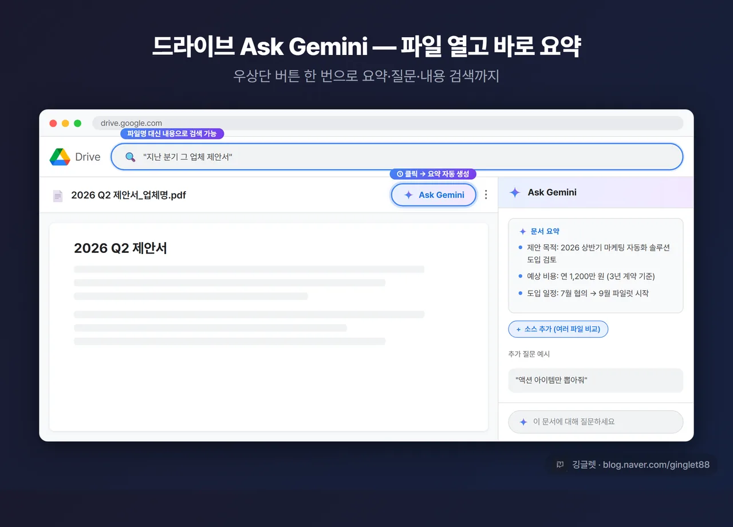This screenshot has width=733, height=527.
Task: Click the Google Drive logo icon
Action: coord(60,157)
